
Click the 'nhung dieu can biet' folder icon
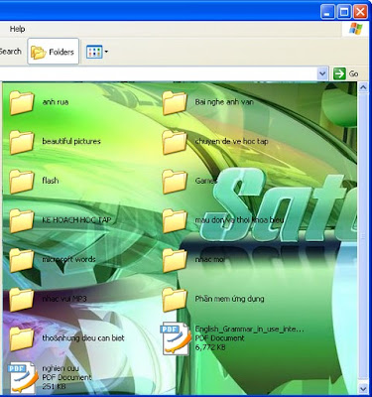[22, 339]
